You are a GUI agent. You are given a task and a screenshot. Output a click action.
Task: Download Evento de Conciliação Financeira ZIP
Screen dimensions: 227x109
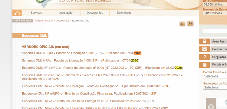(90, 94)
